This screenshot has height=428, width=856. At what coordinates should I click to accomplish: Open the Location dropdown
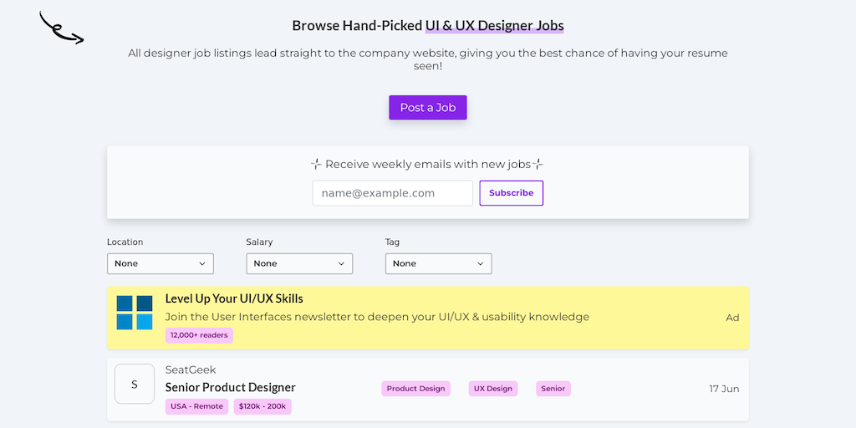(160, 263)
